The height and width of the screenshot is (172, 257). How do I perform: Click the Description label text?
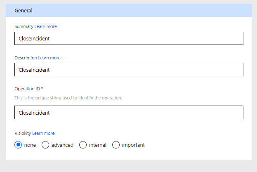(x=26, y=58)
